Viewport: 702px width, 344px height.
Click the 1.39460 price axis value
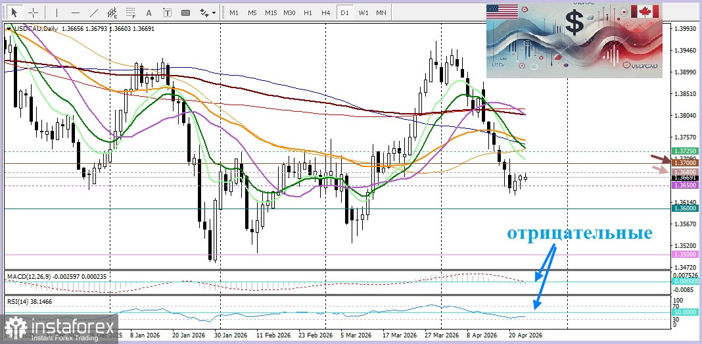685,51
